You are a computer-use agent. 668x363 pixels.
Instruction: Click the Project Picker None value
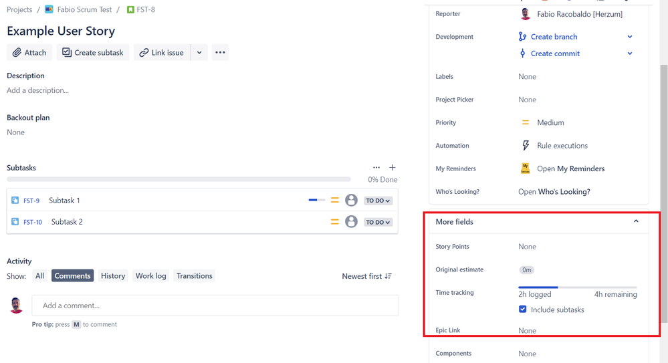527,100
